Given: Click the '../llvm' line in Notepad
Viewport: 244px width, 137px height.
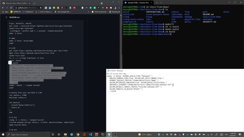Looking at the screenshot, I should point(112,91).
